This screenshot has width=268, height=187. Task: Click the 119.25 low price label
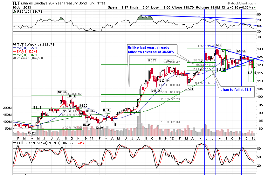[221, 69]
